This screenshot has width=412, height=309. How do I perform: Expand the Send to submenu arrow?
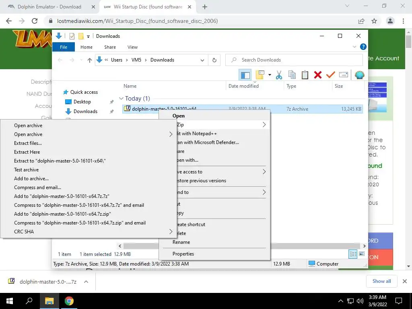[x=264, y=192]
